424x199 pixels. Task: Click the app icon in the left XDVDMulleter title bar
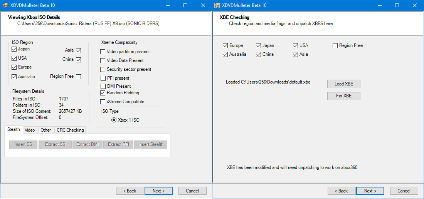pos(5,5)
